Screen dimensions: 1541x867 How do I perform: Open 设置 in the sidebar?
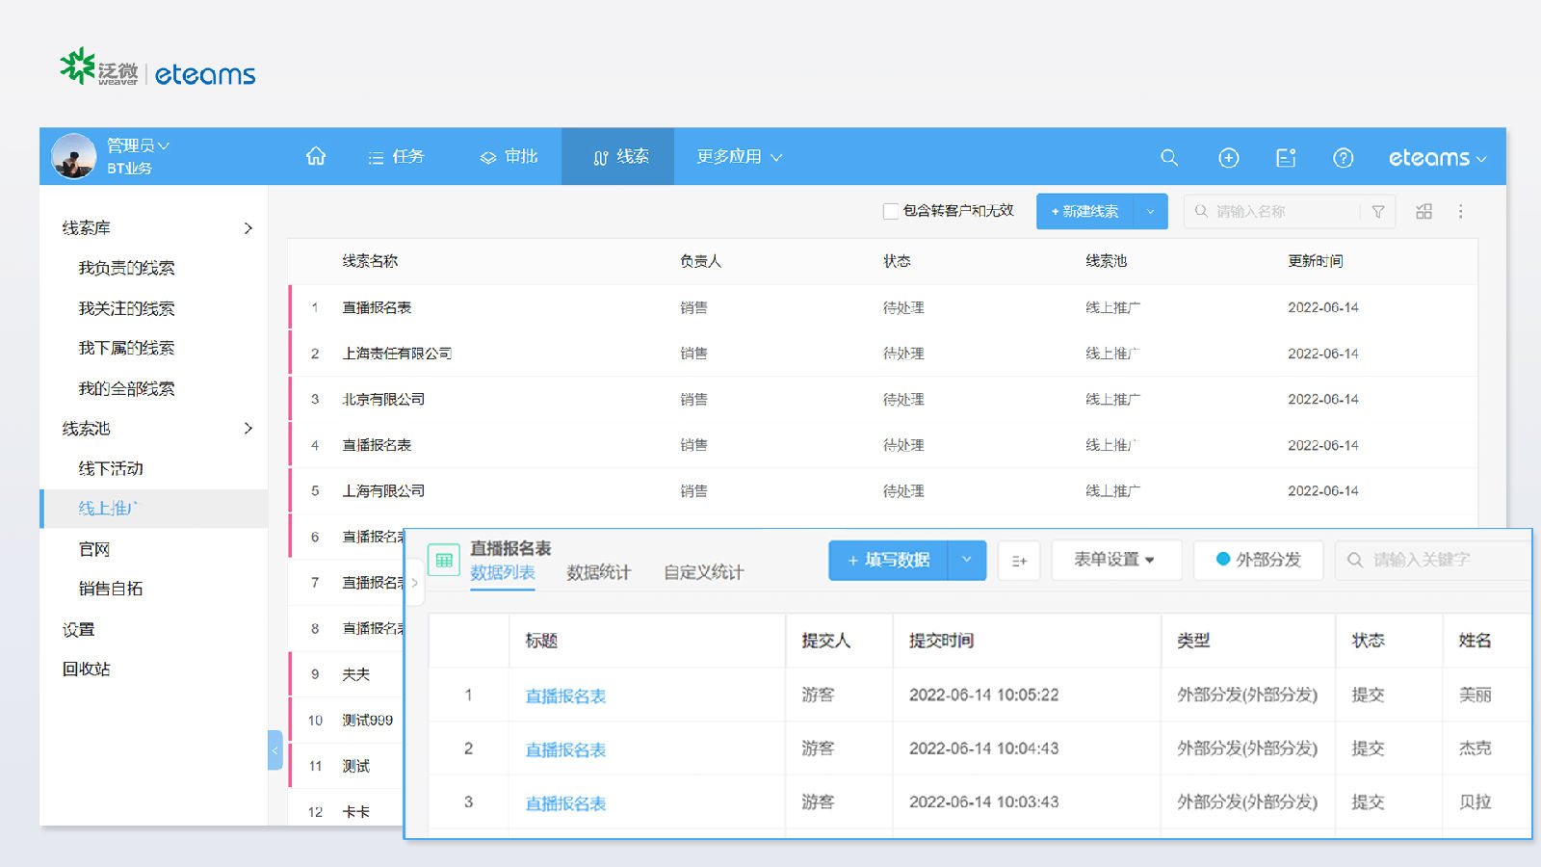coord(79,629)
